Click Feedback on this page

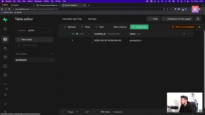click(177, 19)
